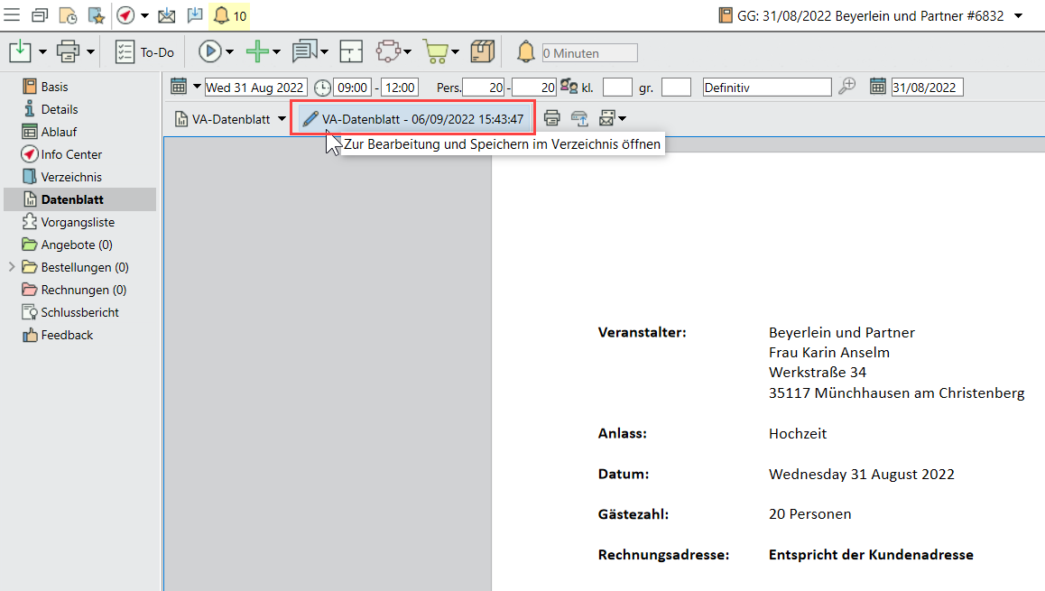Click the green plus add icon
This screenshot has width=1045, height=591.
[258, 52]
